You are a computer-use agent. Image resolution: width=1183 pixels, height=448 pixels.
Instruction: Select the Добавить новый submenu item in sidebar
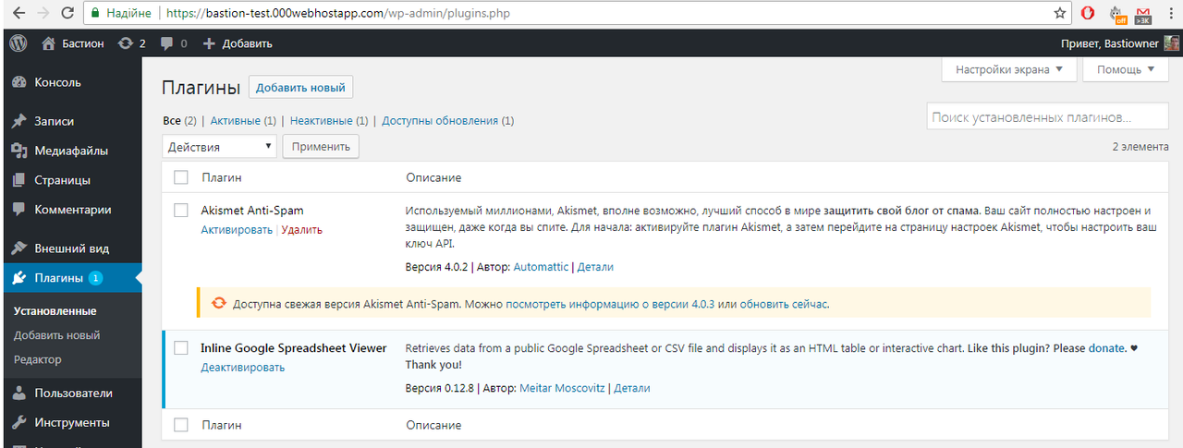click(57, 335)
